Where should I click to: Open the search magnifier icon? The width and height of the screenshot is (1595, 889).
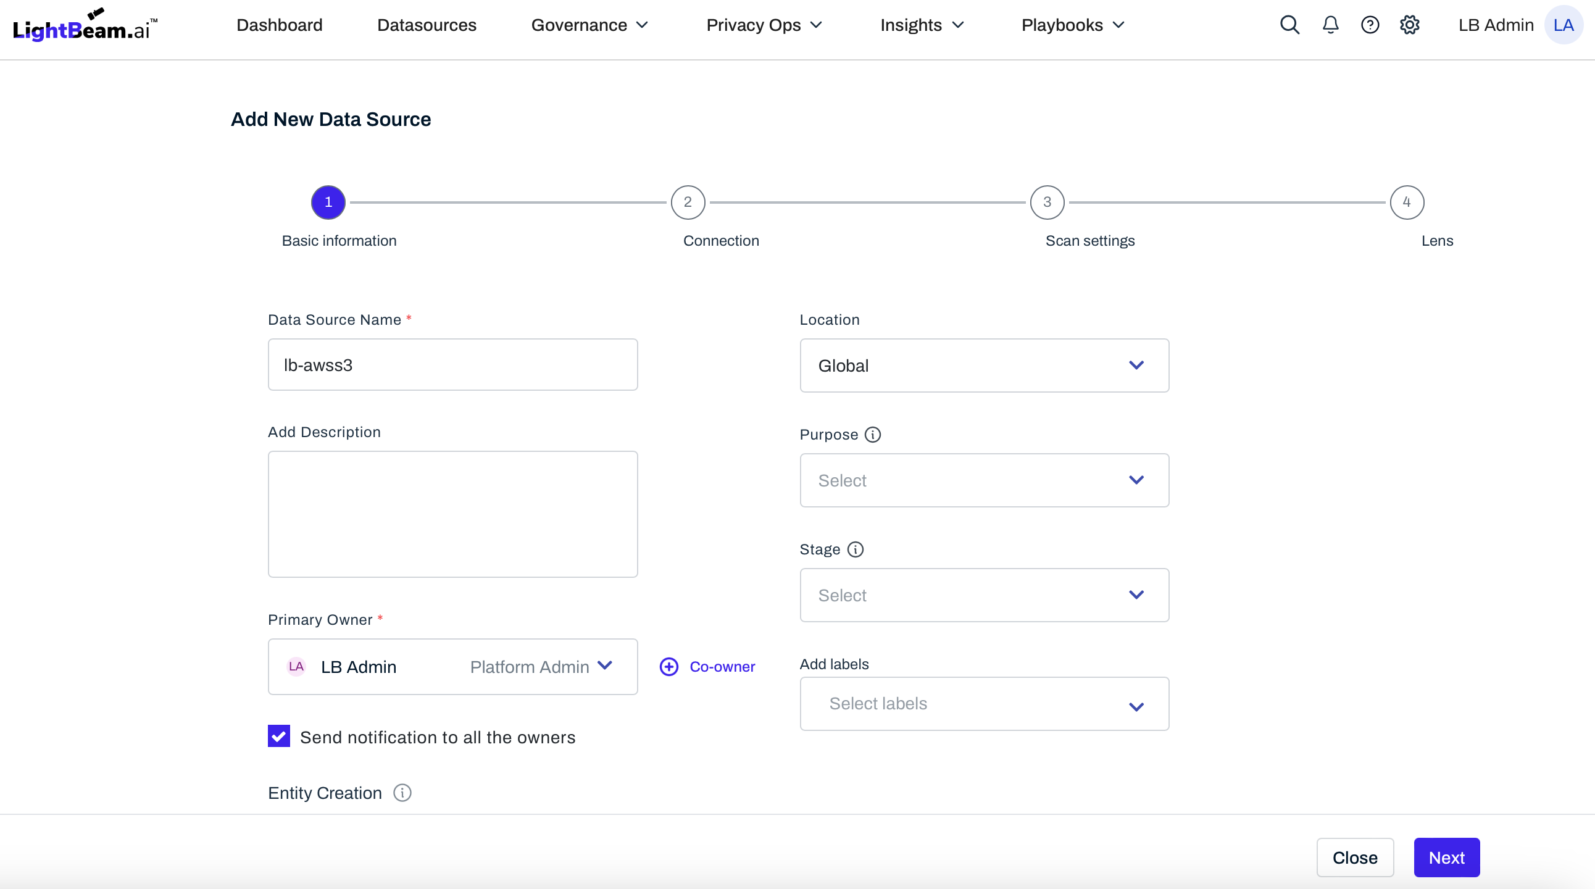(x=1289, y=25)
